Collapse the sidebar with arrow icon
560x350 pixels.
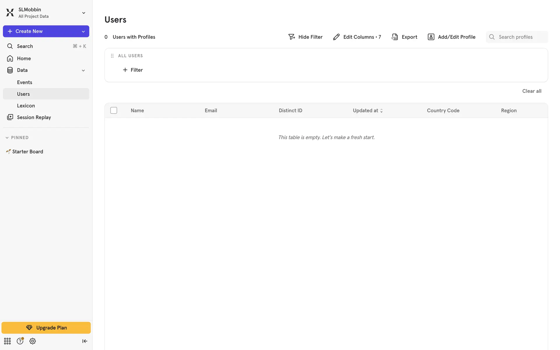pos(85,341)
